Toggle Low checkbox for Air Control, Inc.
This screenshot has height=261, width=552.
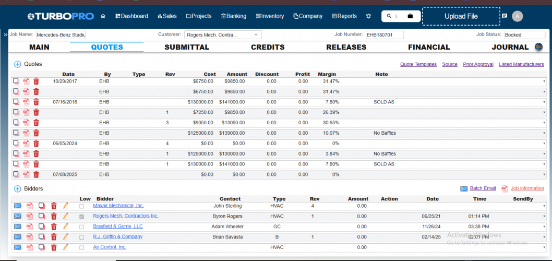[x=82, y=247]
